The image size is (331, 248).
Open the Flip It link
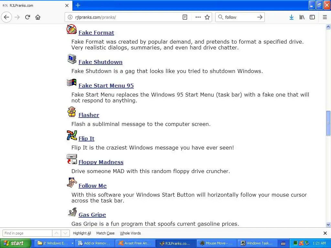pyautogui.click(x=86, y=139)
